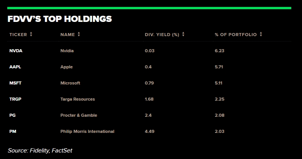Screen dimensions: 302x159
Task: Click the % of Portfolio sort arrows
Action: coord(261,34)
